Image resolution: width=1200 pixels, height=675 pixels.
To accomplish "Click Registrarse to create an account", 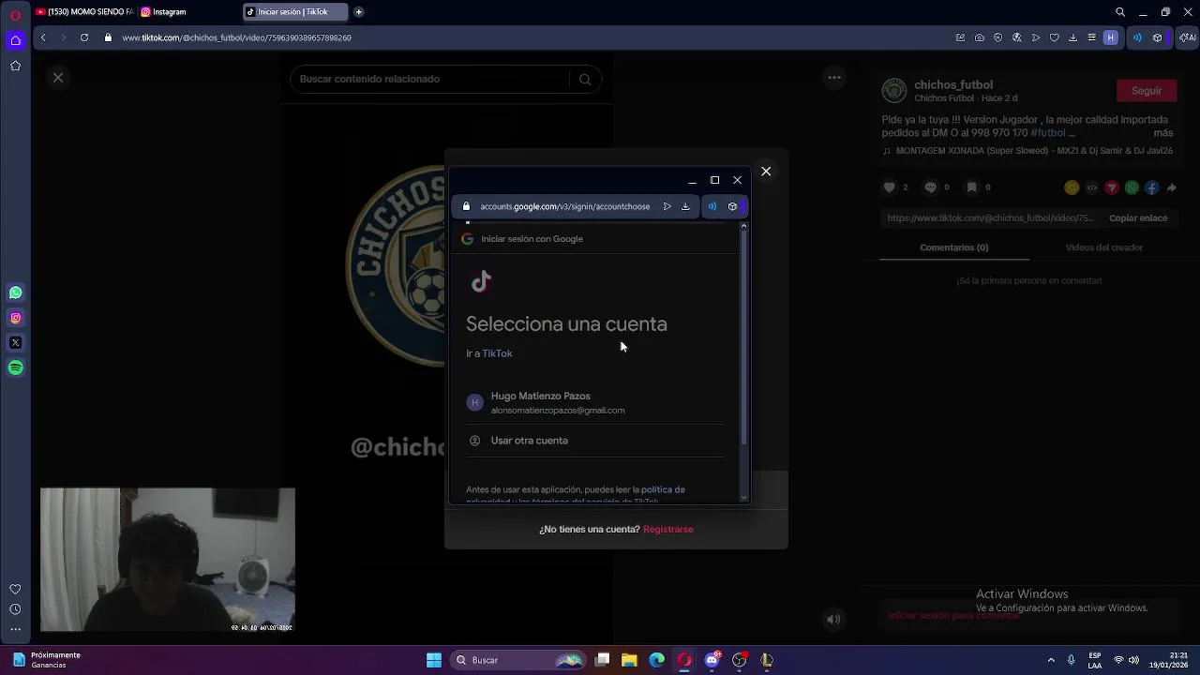I will pyautogui.click(x=668, y=530).
